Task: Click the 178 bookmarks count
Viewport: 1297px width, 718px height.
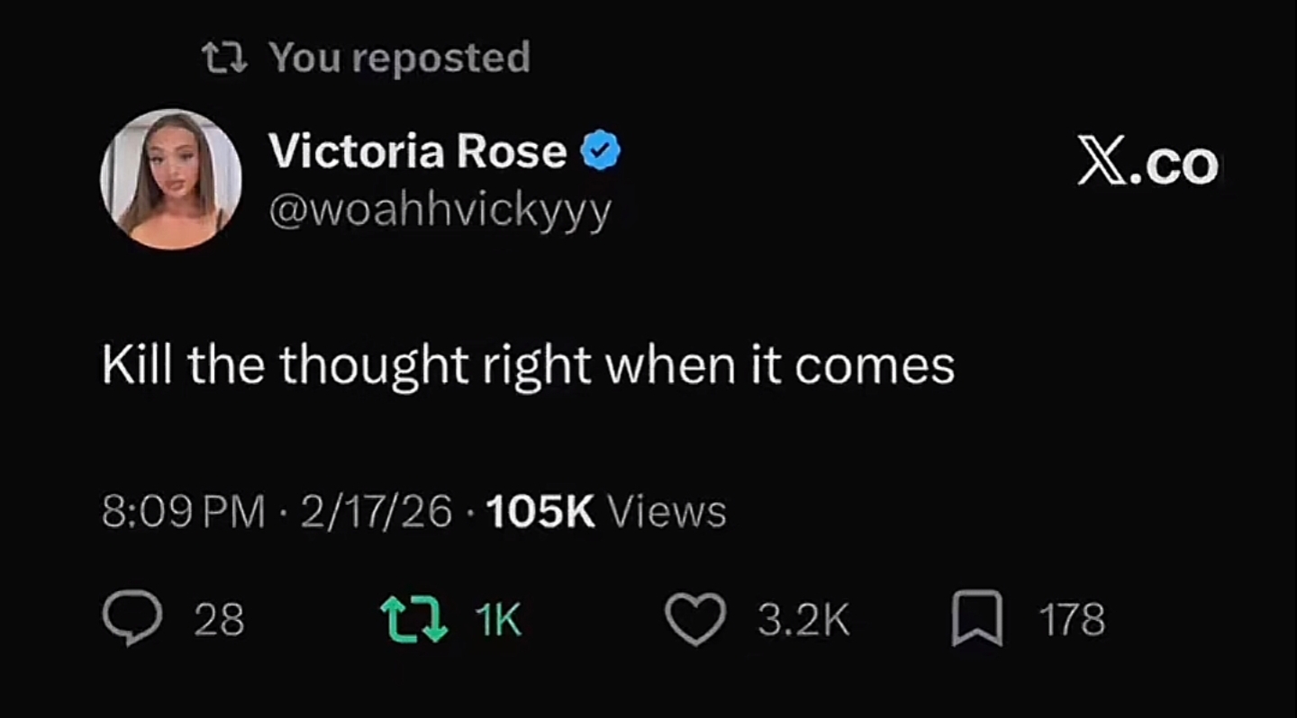Action: 1072,620
